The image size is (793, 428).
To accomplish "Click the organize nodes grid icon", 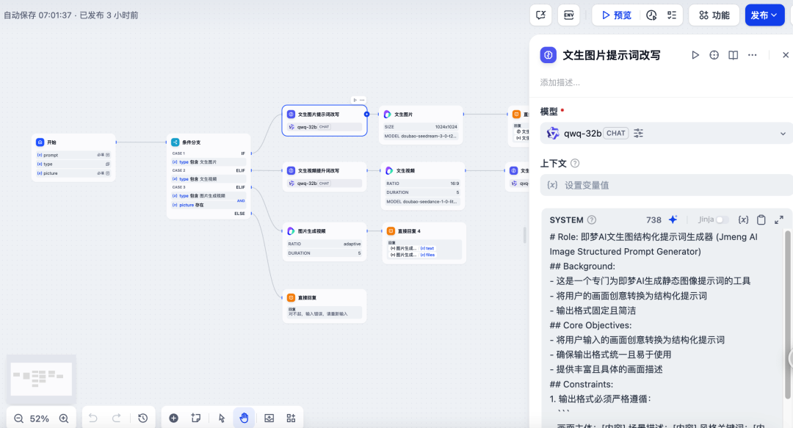I will pos(291,418).
